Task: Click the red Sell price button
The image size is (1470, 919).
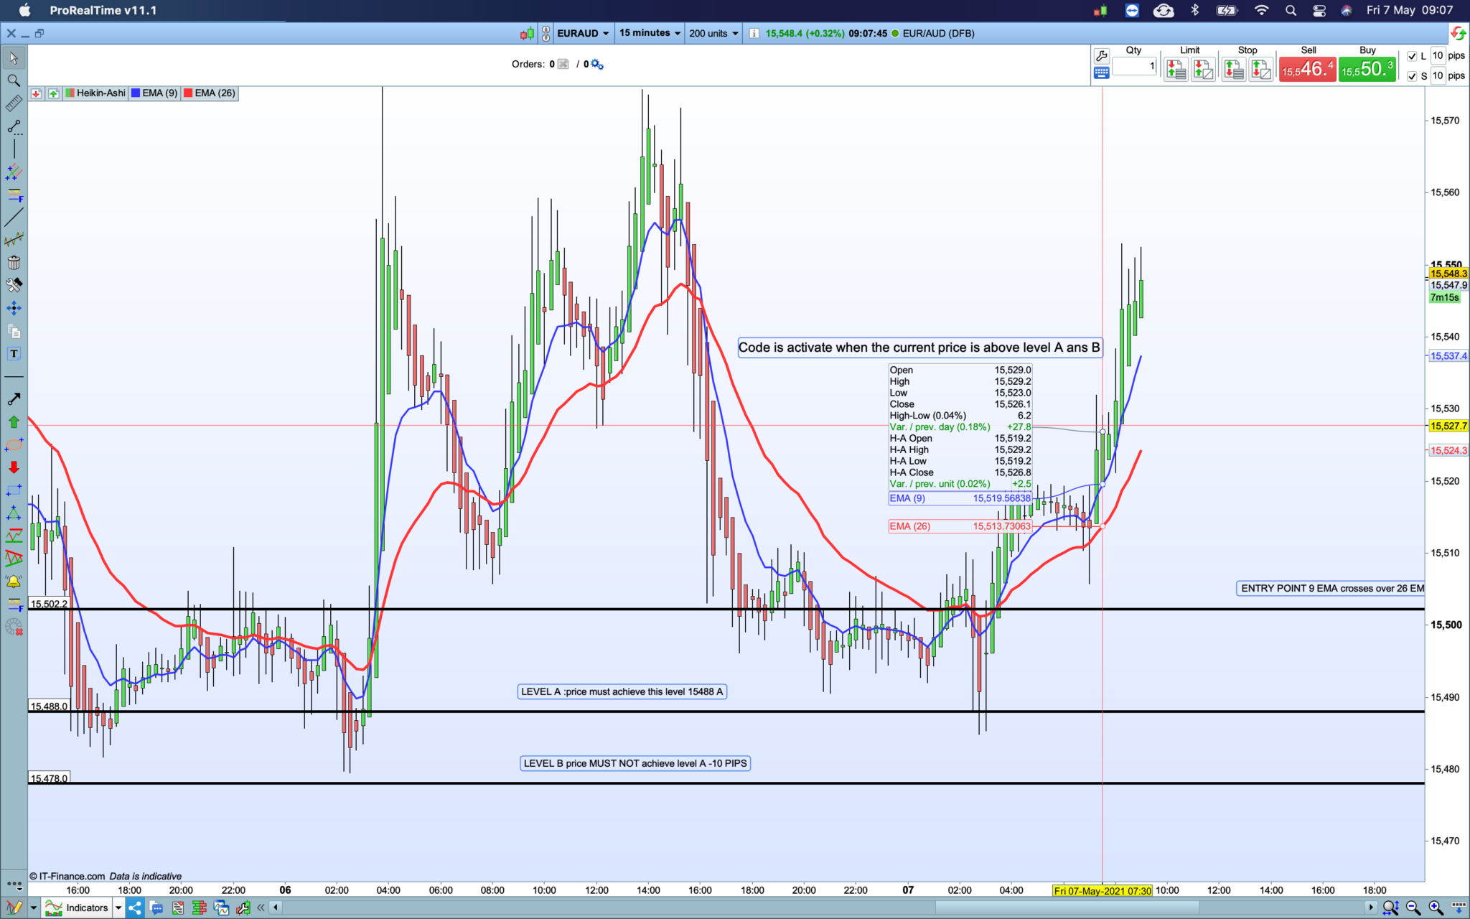Action: (1307, 69)
